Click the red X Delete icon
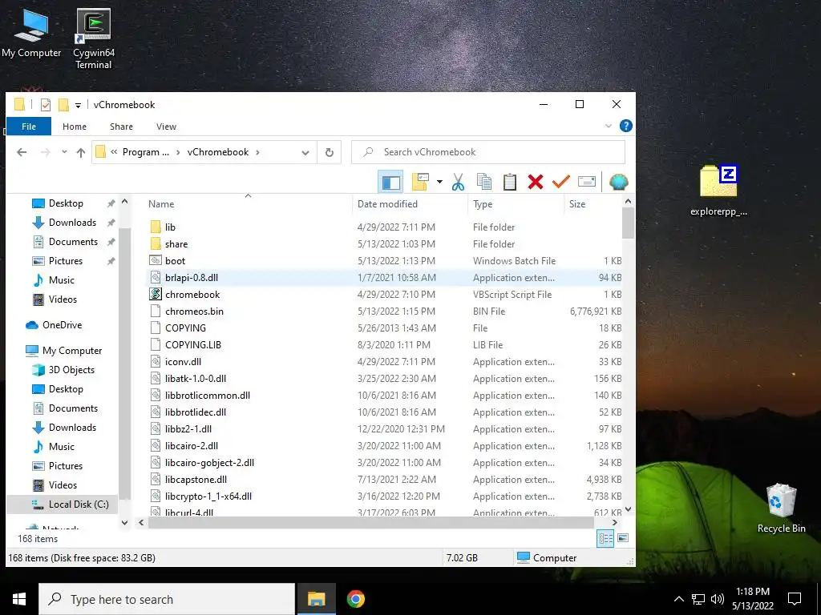Viewport: 821px width, 615px height. pos(535,182)
